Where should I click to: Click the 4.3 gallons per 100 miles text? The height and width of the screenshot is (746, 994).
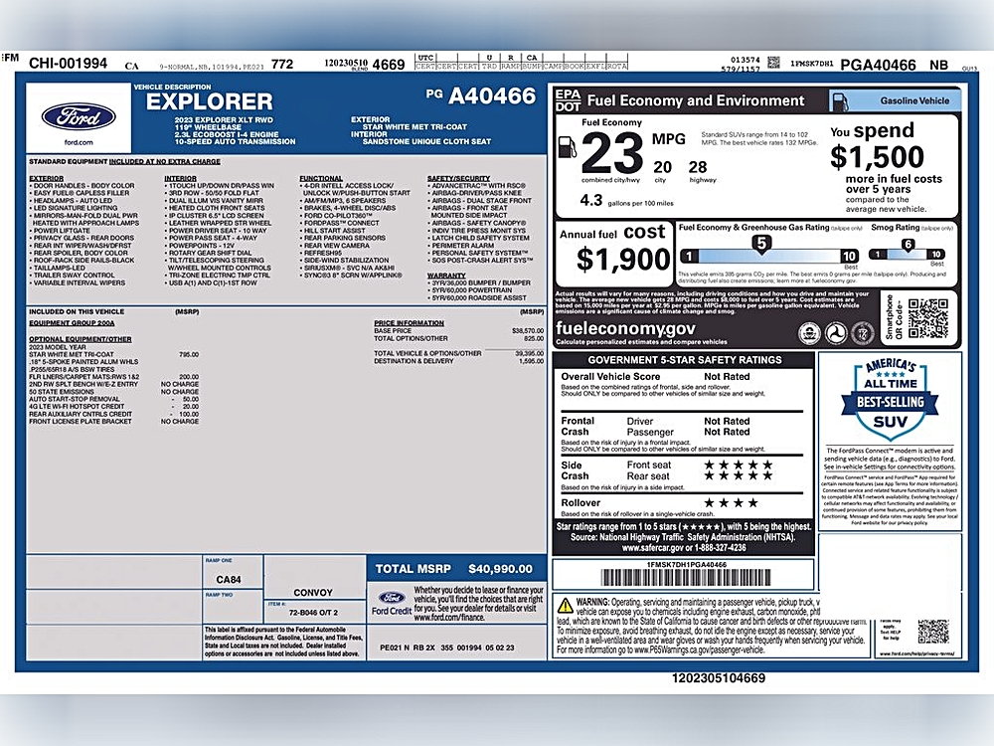tap(626, 201)
